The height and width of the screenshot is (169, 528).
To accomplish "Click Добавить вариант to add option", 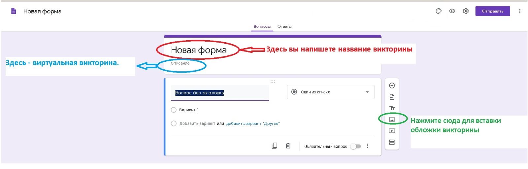I will pyautogui.click(x=197, y=124).
